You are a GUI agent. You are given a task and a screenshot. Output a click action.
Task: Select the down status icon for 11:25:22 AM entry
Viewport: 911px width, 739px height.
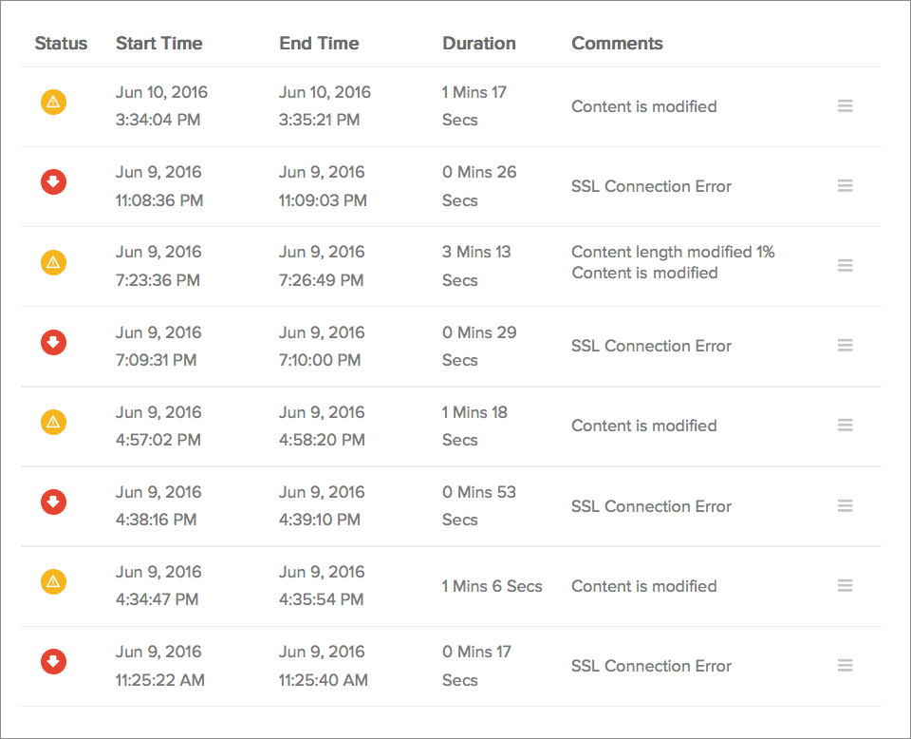point(53,662)
